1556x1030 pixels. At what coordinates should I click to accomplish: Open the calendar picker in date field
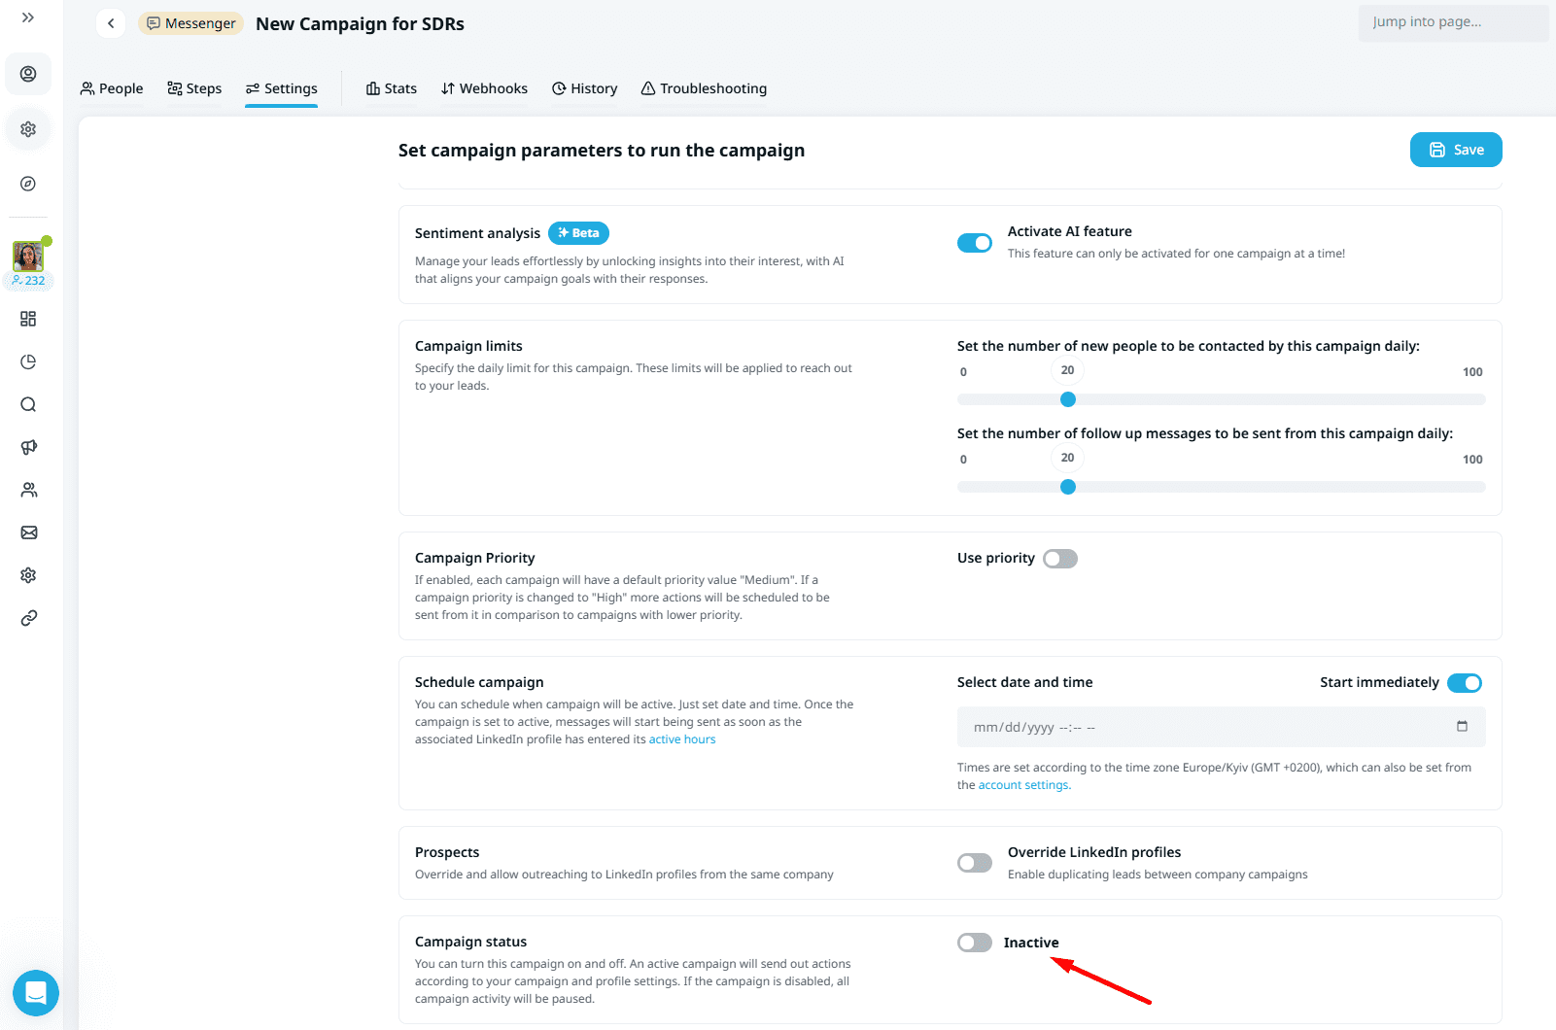point(1462,727)
